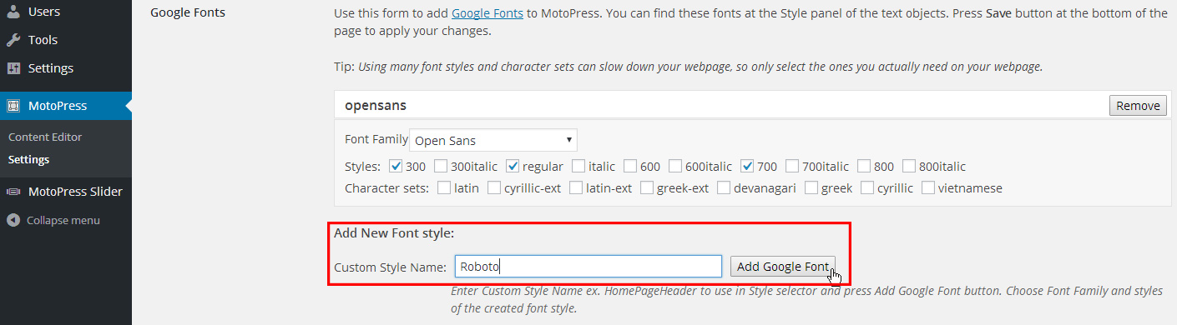Check the 300italic style checkbox
Image resolution: width=1177 pixels, height=325 pixels.
coord(442,166)
